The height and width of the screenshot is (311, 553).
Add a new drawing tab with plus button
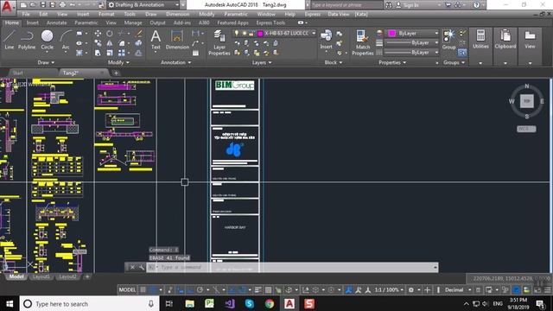(x=116, y=73)
